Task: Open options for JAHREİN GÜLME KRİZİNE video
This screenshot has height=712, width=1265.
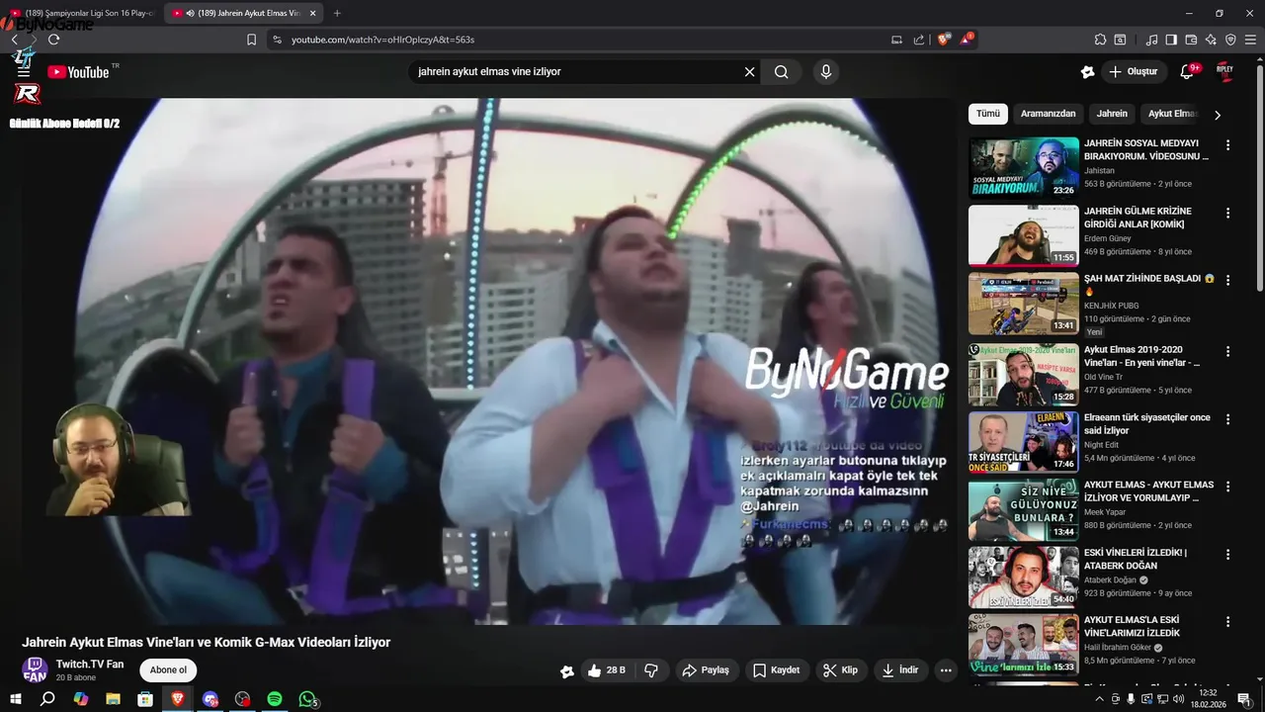Action: click(x=1228, y=213)
